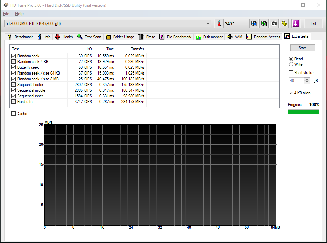The width and height of the screenshot is (327, 243).
Task: Toggle the Butterfly seek checkbox
Action: [13, 67]
